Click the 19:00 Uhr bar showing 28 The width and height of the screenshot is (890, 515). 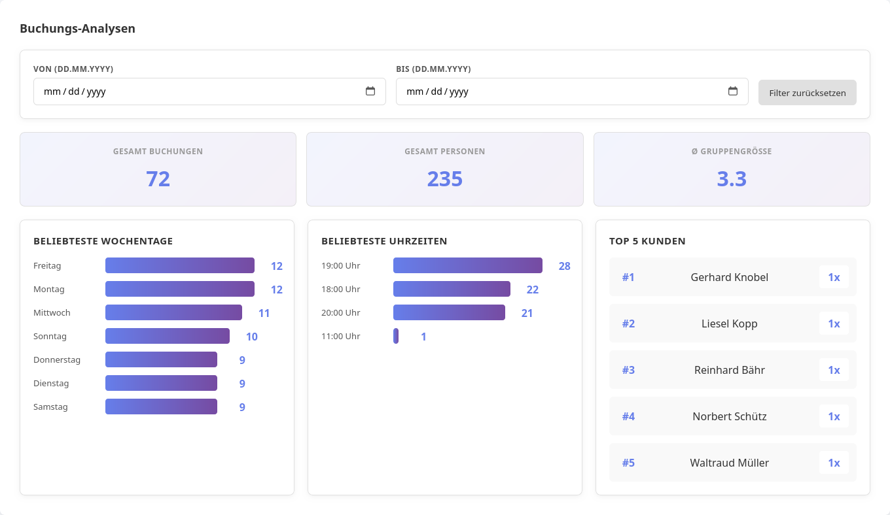[467, 265]
